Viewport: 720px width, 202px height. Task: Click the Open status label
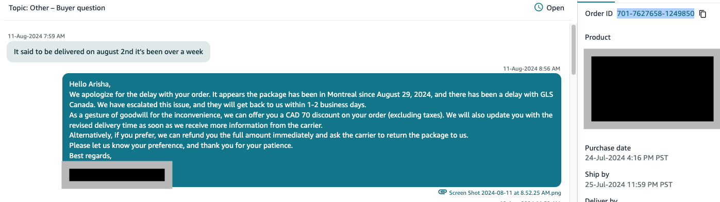[x=555, y=8]
